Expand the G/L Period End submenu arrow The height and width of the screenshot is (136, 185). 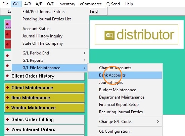point(85,53)
